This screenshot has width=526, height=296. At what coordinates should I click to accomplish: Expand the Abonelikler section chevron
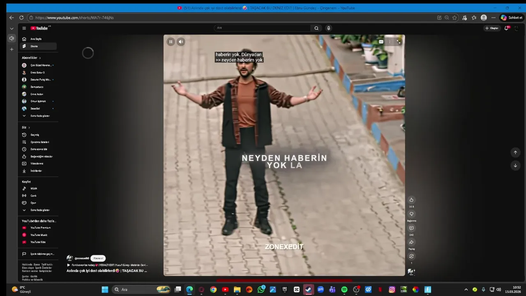pos(40,58)
